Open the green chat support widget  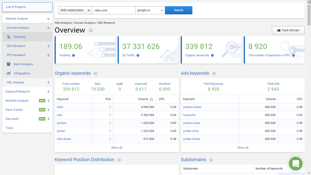coord(295,164)
